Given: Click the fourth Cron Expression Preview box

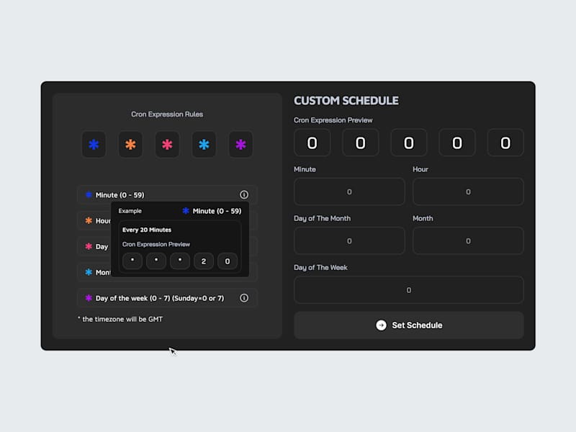Looking at the screenshot, I should pos(457,143).
